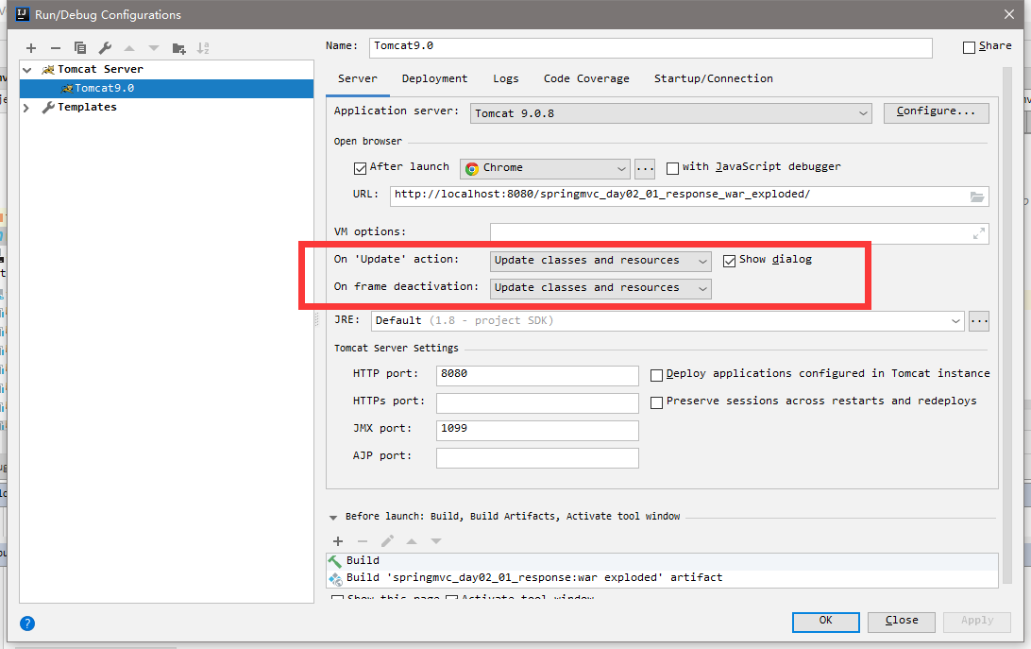Open help with question mark icon
Viewport: 1031px width, 649px height.
click(27, 623)
